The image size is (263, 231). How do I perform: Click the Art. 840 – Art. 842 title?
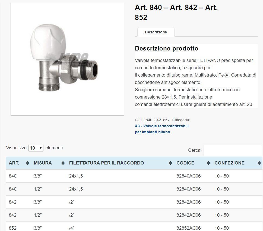[176, 12]
